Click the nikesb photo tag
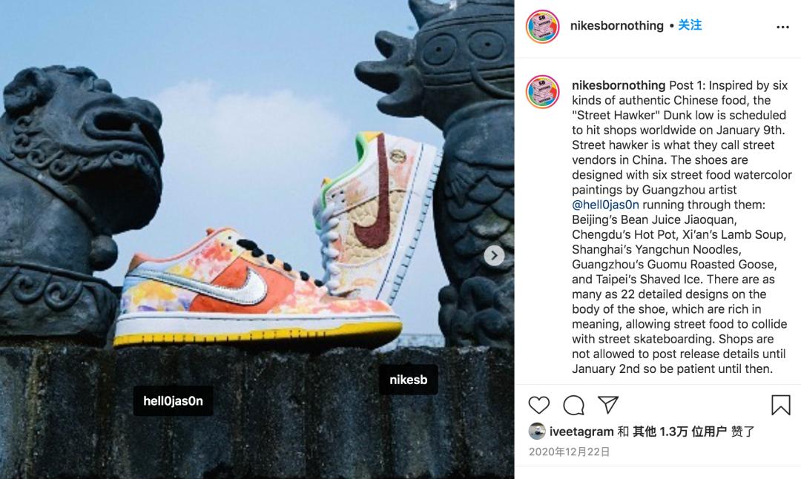Screen dimensions: 801x479 coord(408,380)
